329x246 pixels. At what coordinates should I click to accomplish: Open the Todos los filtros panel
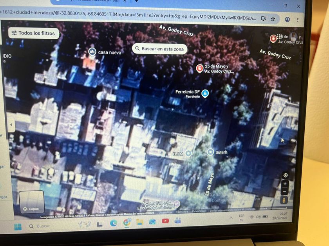coord(33,33)
